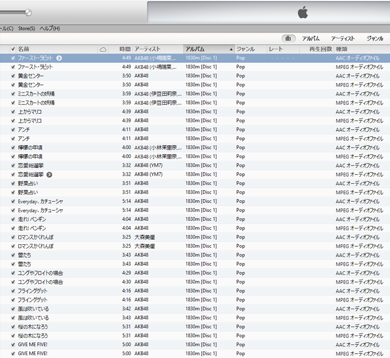Select the AAC track named GIVE ME FIVE!
The height and width of the screenshot is (358, 390).
33,344
